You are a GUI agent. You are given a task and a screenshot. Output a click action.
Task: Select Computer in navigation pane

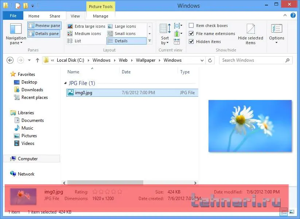click(x=32, y=159)
